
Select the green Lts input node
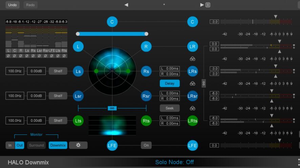(78, 120)
